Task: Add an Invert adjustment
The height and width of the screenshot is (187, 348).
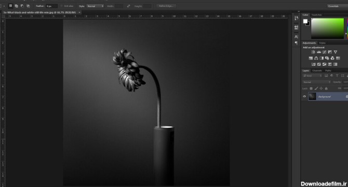Action: (313, 64)
